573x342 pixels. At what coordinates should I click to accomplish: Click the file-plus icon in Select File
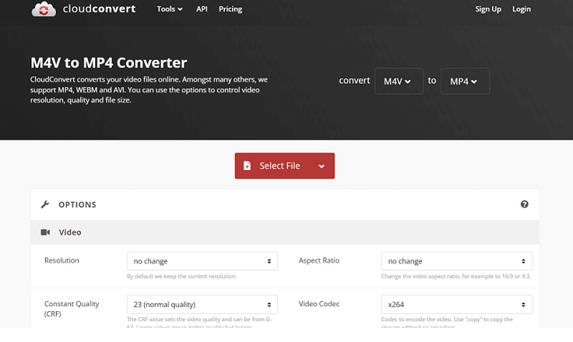(247, 166)
